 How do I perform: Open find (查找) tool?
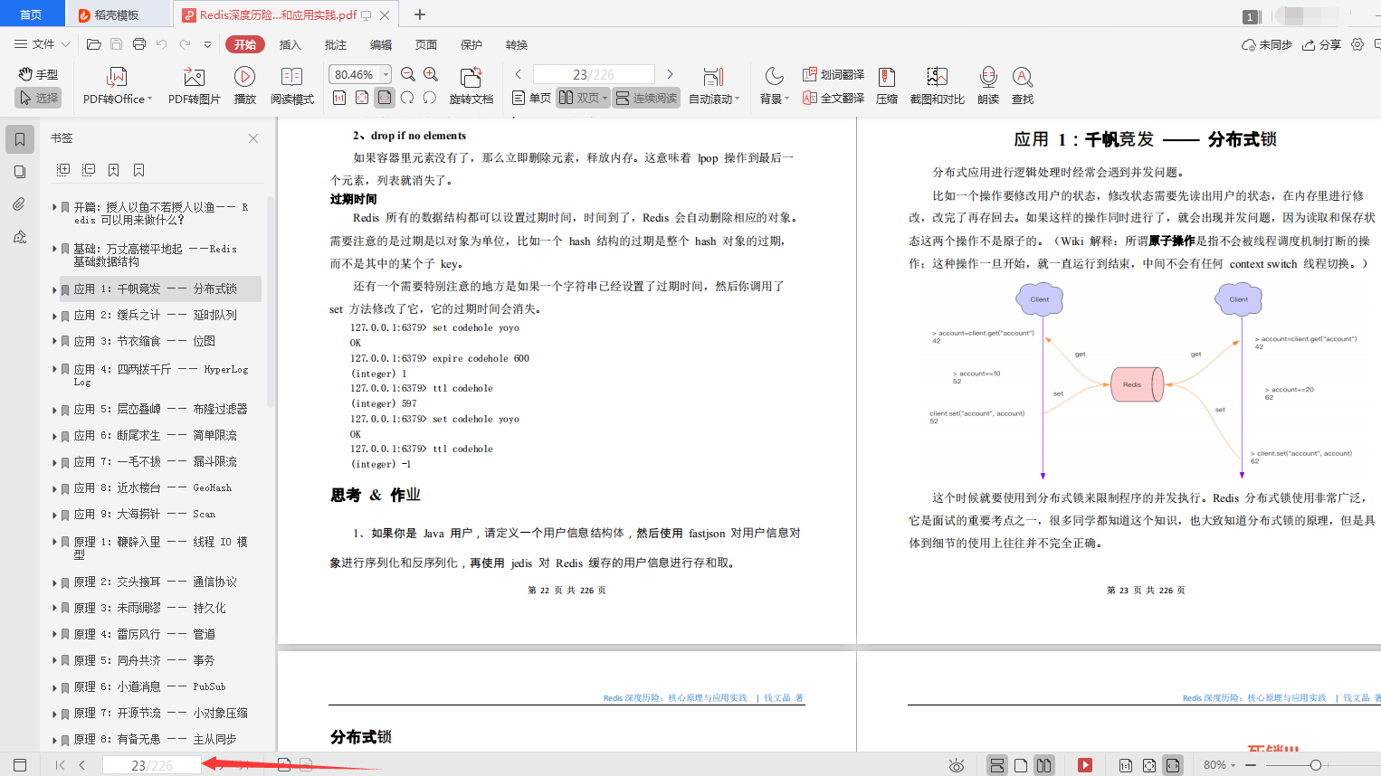coord(1023,86)
